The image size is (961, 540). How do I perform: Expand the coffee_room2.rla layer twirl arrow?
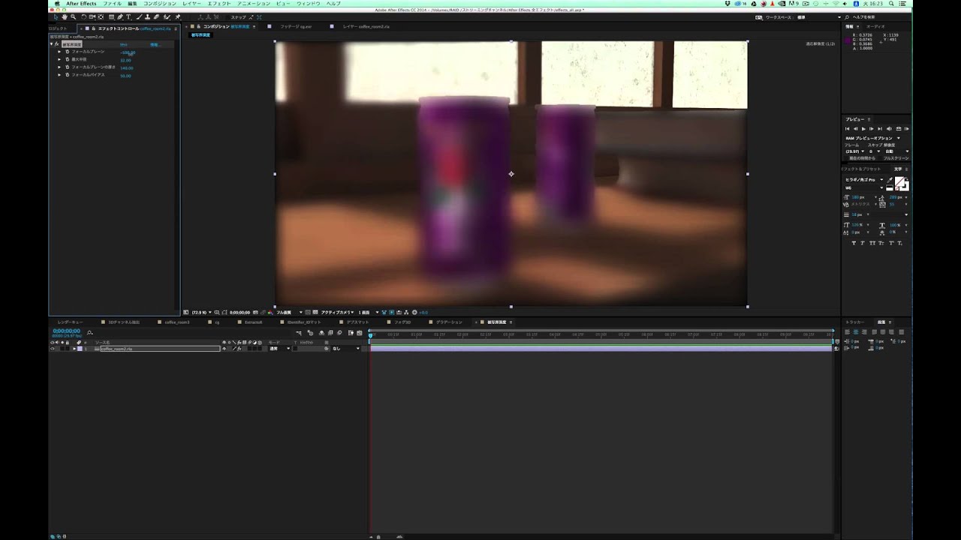tap(74, 349)
